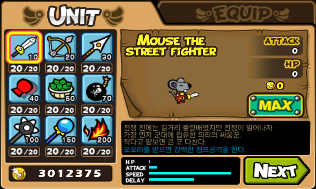Click the SPEED stat bar

(x=190, y=173)
